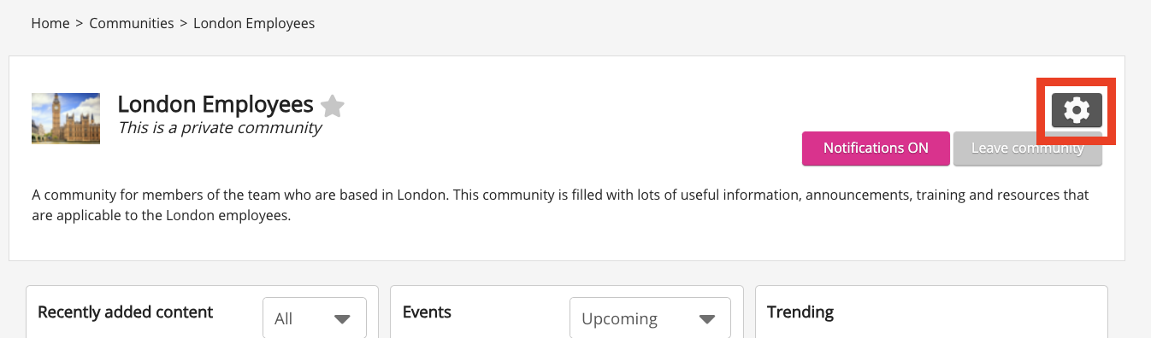The width and height of the screenshot is (1151, 338).
Task: Open community settings via the gear icon
Action: (x=1077, y=110)
